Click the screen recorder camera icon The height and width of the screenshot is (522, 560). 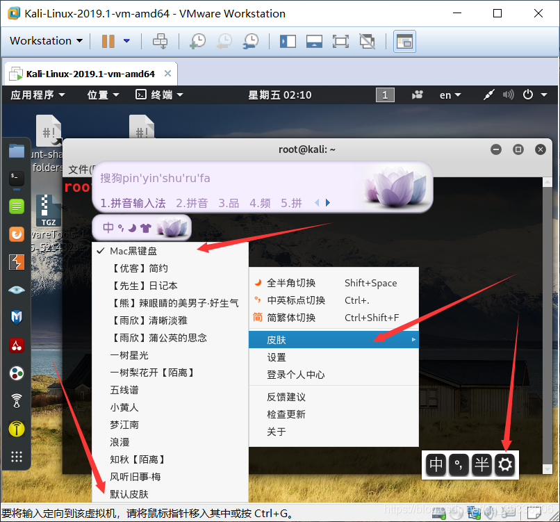(417, 95)
